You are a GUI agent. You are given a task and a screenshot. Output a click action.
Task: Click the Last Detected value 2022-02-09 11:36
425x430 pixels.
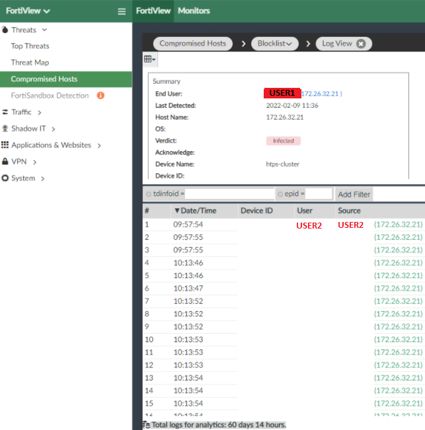coord(292,106)
